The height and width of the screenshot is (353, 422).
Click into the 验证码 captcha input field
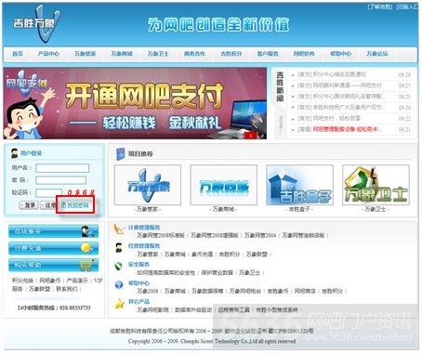click(x=49, y=193)
